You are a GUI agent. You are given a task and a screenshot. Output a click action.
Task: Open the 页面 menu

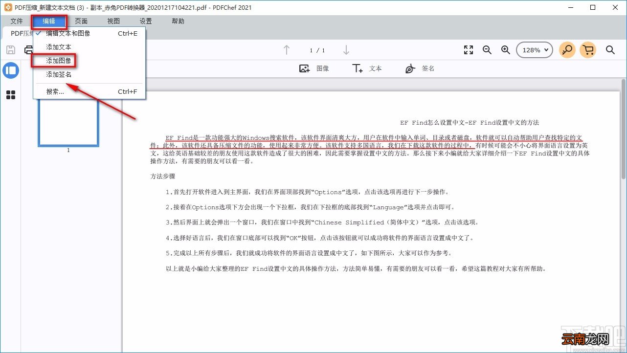click(81, 21)
